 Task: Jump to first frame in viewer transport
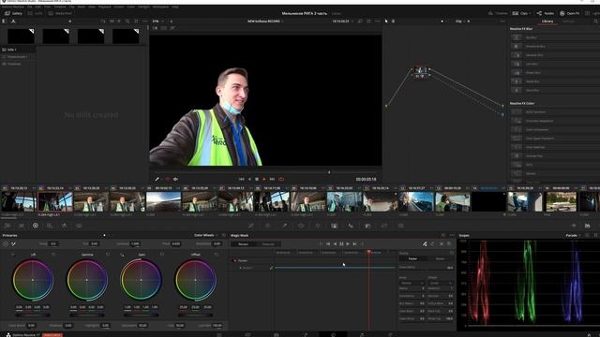click(242, 179)
